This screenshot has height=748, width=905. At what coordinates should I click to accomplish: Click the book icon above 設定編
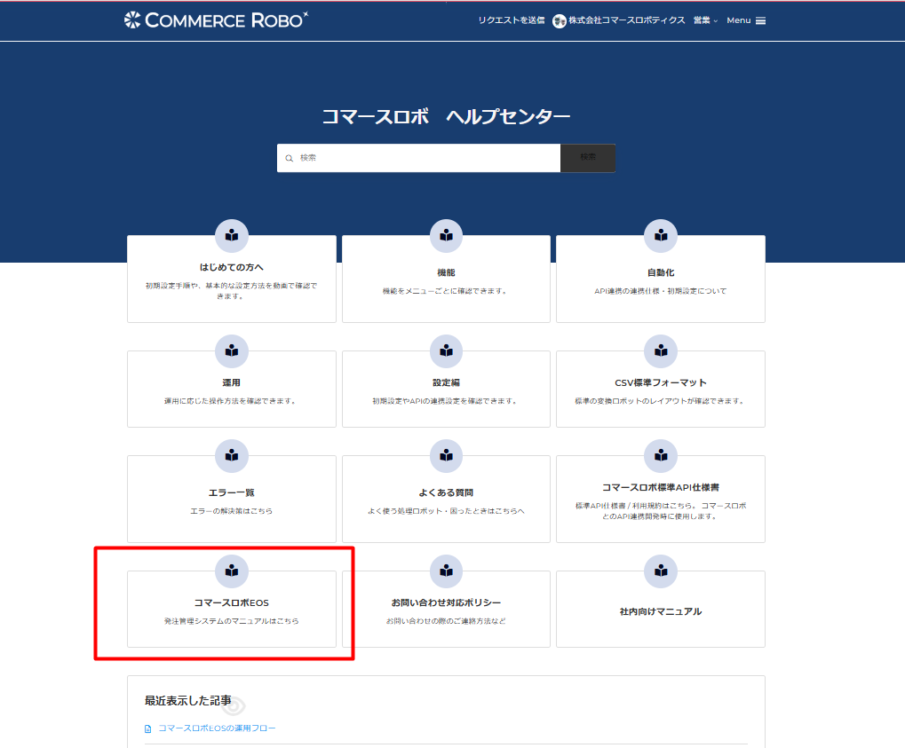coord(446,350)
